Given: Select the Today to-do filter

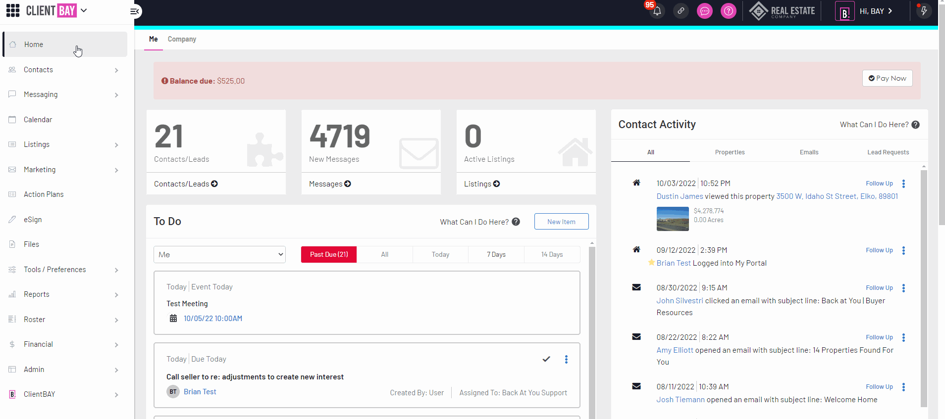Looking at the screenshot, I should pos(440,254).
